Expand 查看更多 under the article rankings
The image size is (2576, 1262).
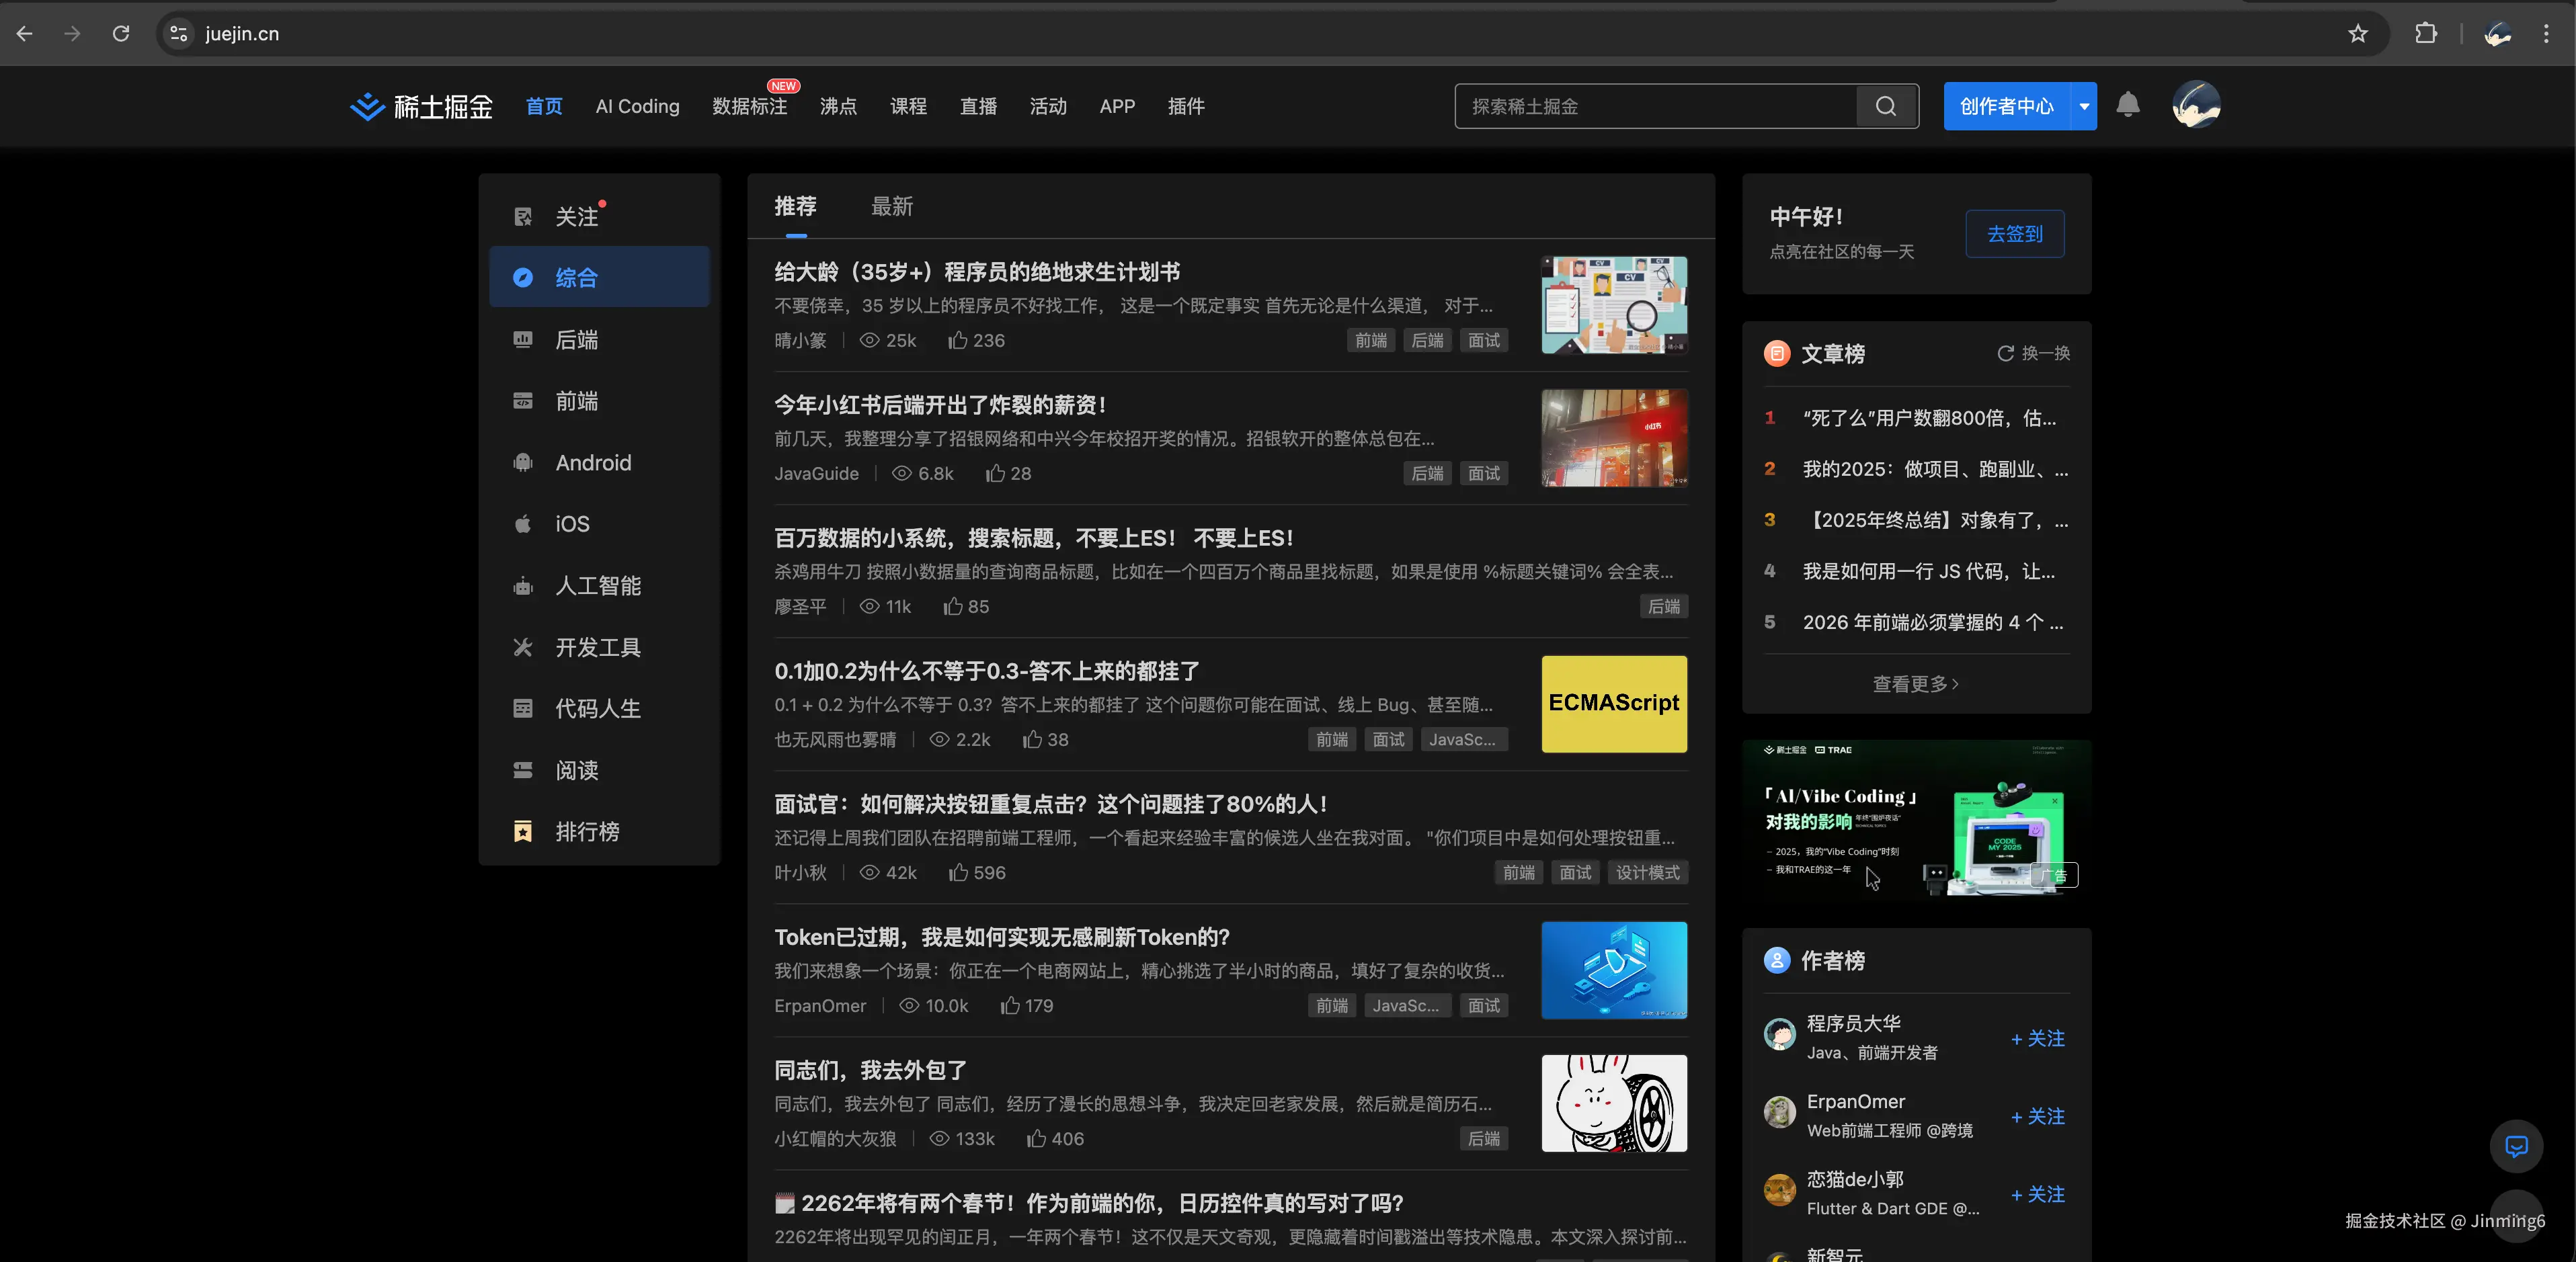coord(1915,684)
